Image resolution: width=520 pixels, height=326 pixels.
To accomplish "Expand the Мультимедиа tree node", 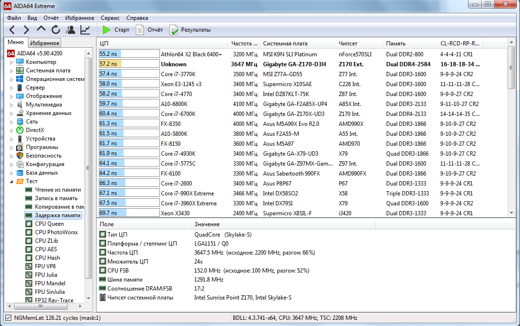I will click(12, 105).
